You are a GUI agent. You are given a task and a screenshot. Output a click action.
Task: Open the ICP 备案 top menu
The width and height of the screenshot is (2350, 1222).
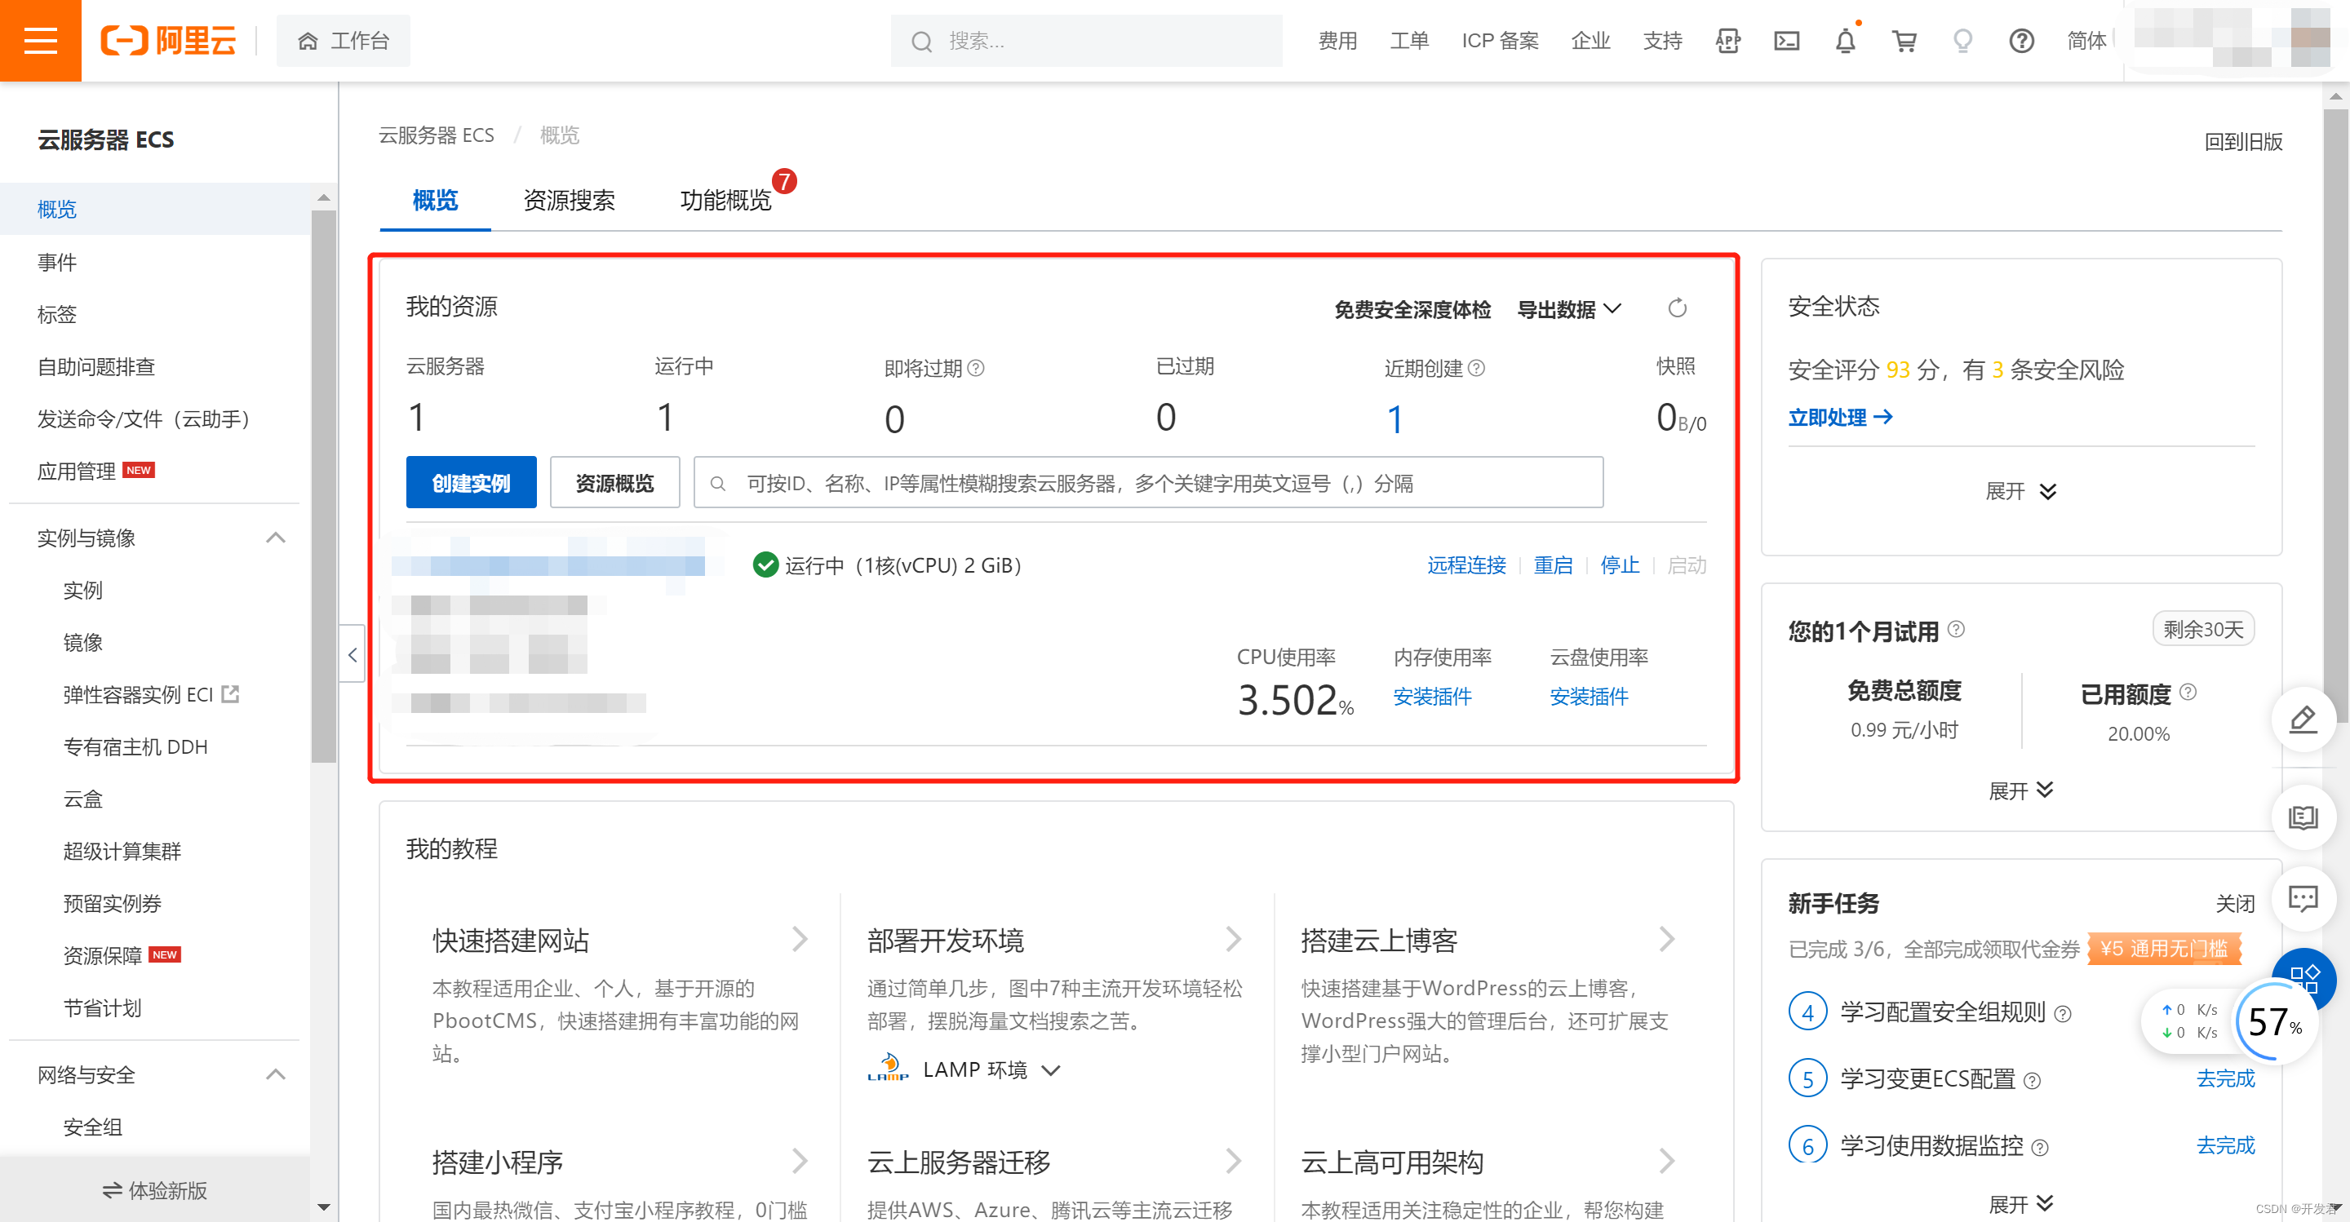[x=1500, y=41]
